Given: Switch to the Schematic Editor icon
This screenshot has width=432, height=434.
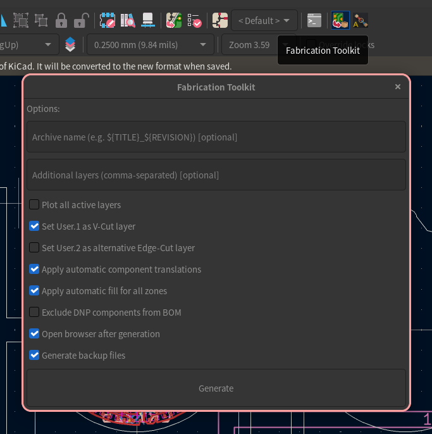Looking at the screenshot, I should click(220, 20).
